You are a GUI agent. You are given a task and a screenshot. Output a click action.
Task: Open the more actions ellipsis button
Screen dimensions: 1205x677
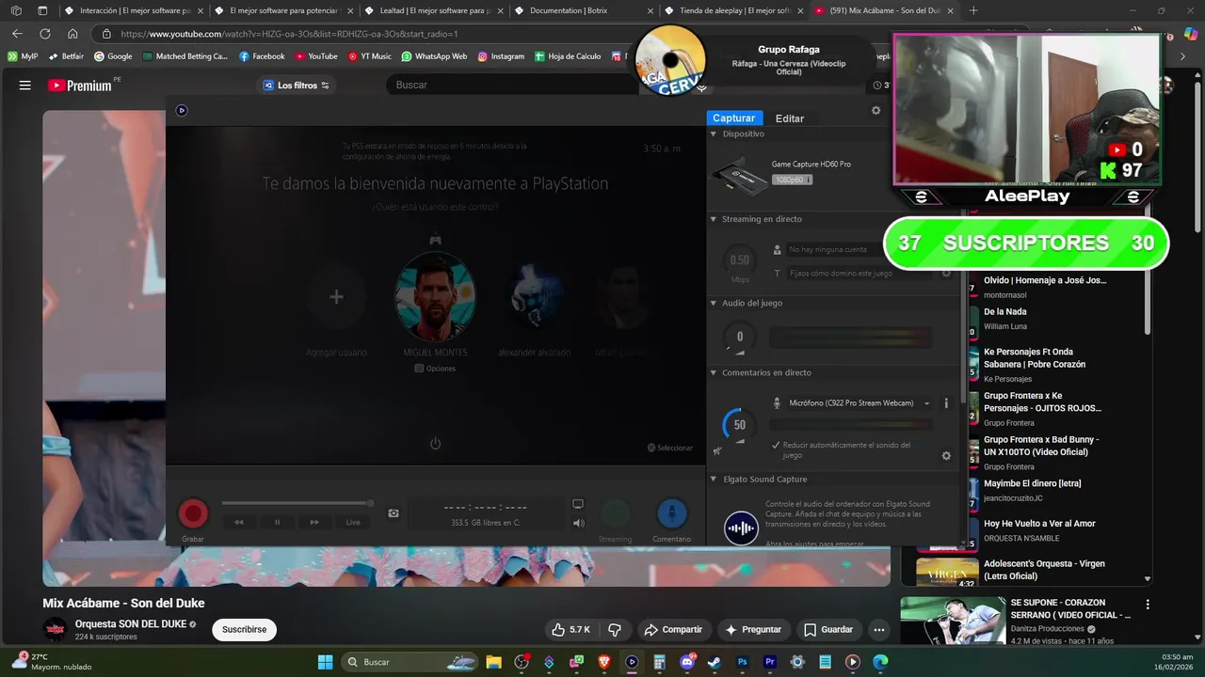click(x=878, y=629)
